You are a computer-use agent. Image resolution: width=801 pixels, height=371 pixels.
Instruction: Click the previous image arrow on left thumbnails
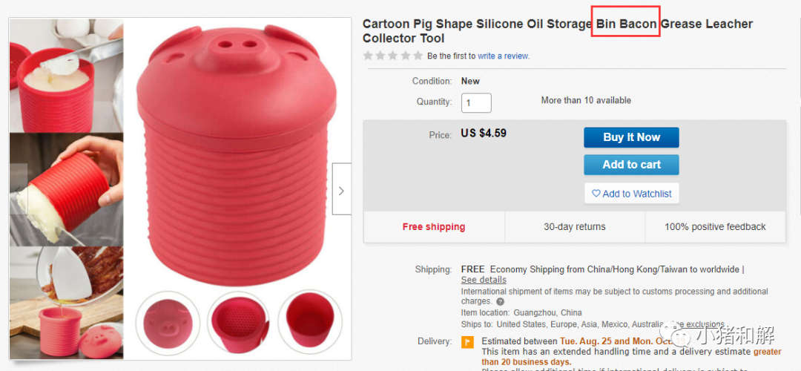point(19,189)
